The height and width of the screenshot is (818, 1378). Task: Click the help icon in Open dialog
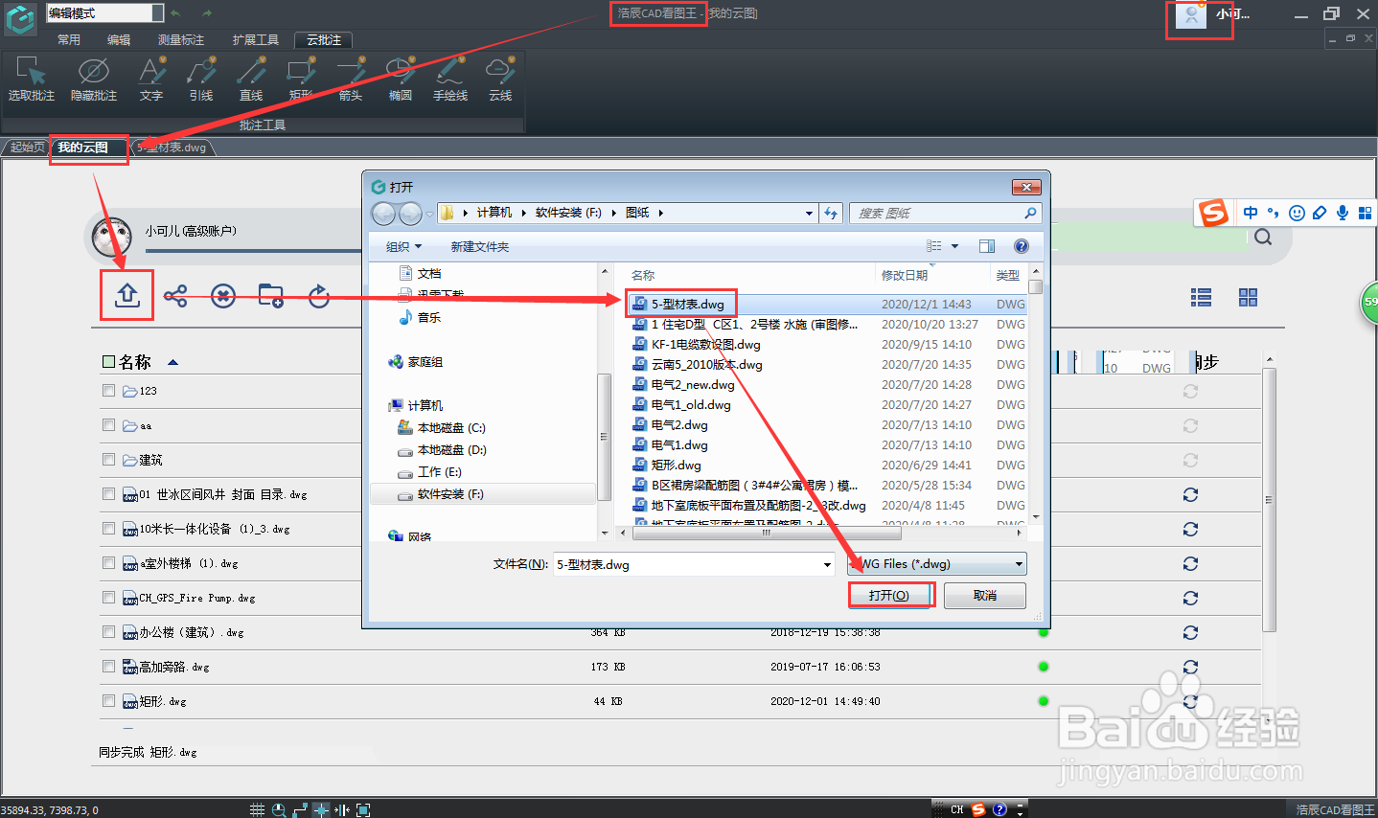click(x=1022, y=246)
